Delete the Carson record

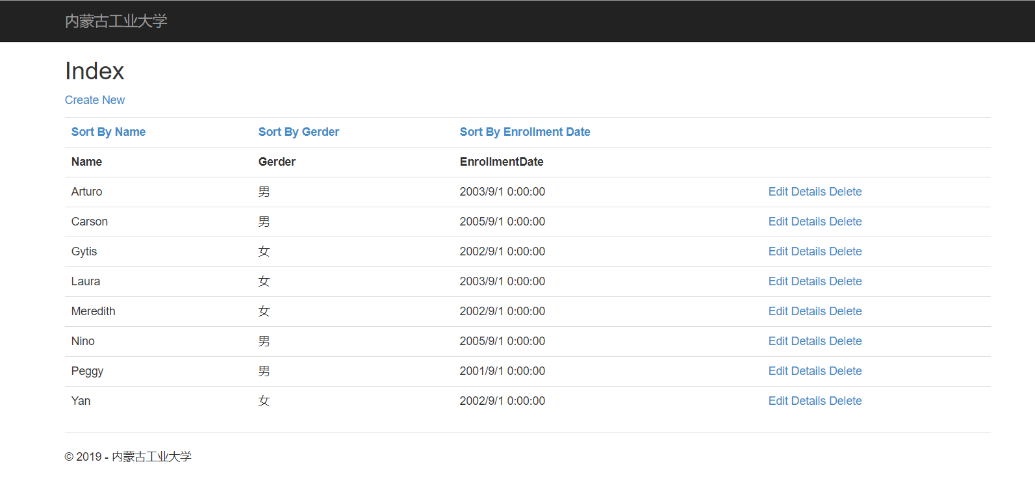coord(845,222)
